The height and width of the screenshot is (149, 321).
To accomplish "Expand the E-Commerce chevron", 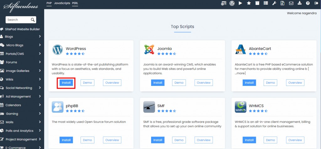I will click(x=40, y=147).
